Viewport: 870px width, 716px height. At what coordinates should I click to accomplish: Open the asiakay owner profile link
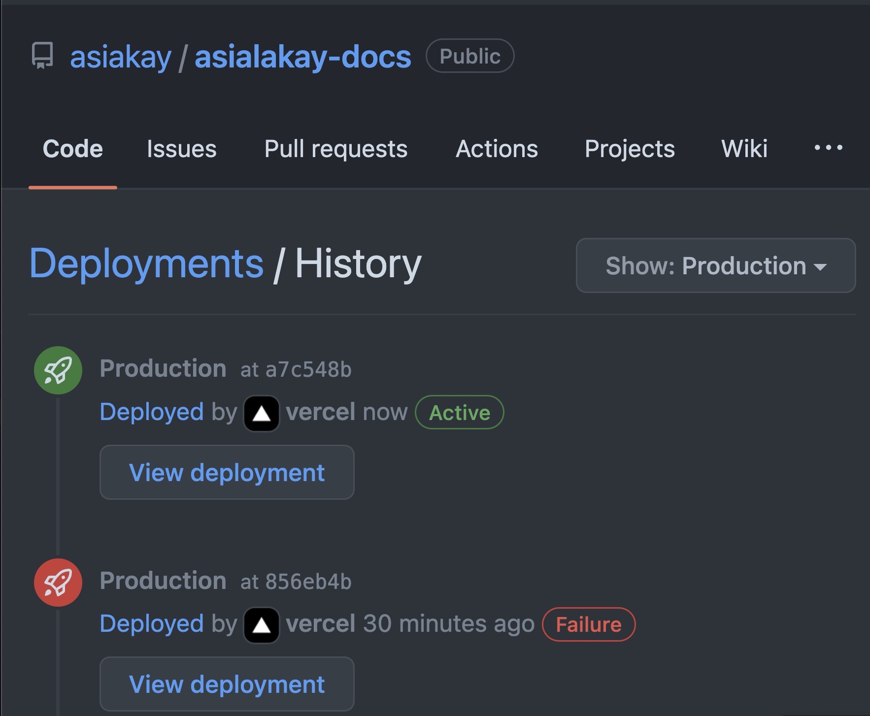(x=121, y=57)
